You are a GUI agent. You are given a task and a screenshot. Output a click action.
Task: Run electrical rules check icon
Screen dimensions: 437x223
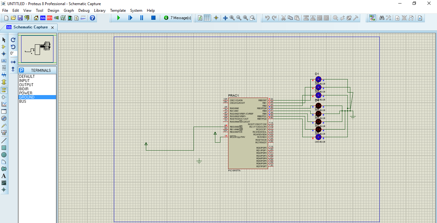coord(420,18)
